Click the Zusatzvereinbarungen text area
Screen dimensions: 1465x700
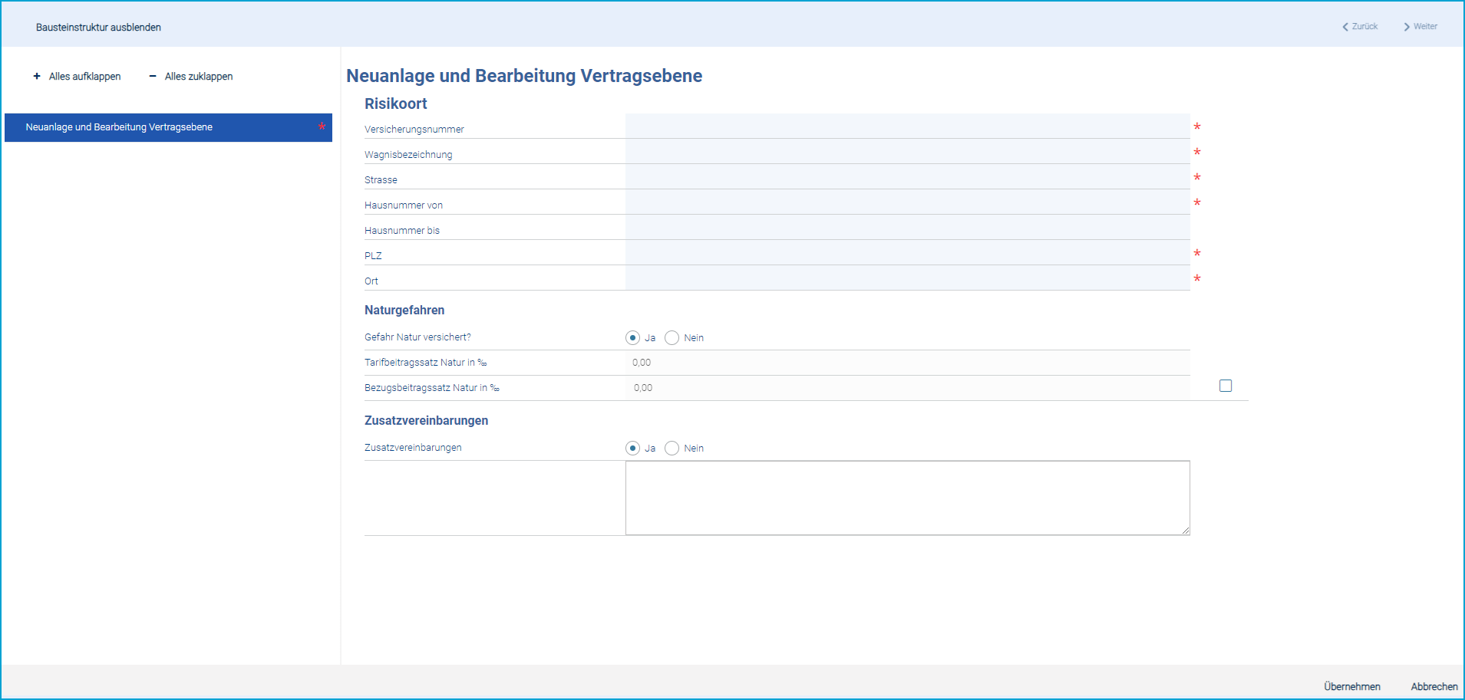pyautogui.click(x=907, y=498)
